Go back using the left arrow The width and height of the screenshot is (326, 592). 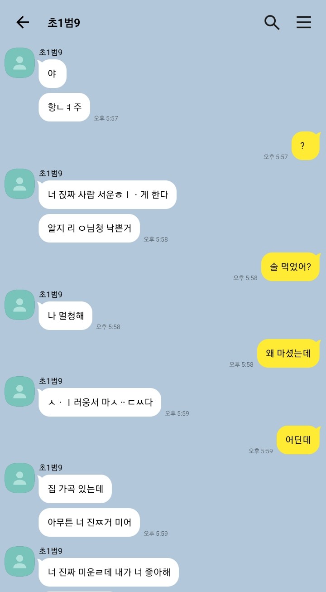(x=23, y=22)
